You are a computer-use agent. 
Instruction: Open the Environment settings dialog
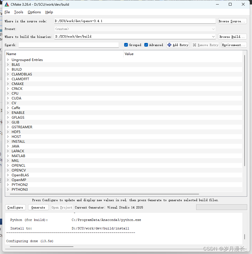[234, 45]
